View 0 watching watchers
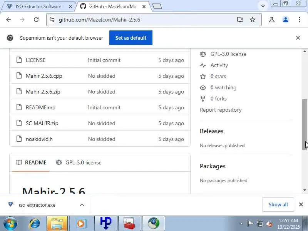 coord(223,88)
